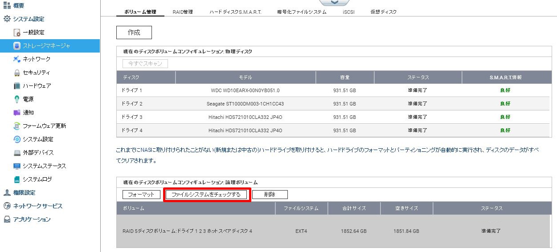The width and height of the screenshot is (557, 252).
Task: Click ドライブ 4 row label
Action: tap(132, 130)
